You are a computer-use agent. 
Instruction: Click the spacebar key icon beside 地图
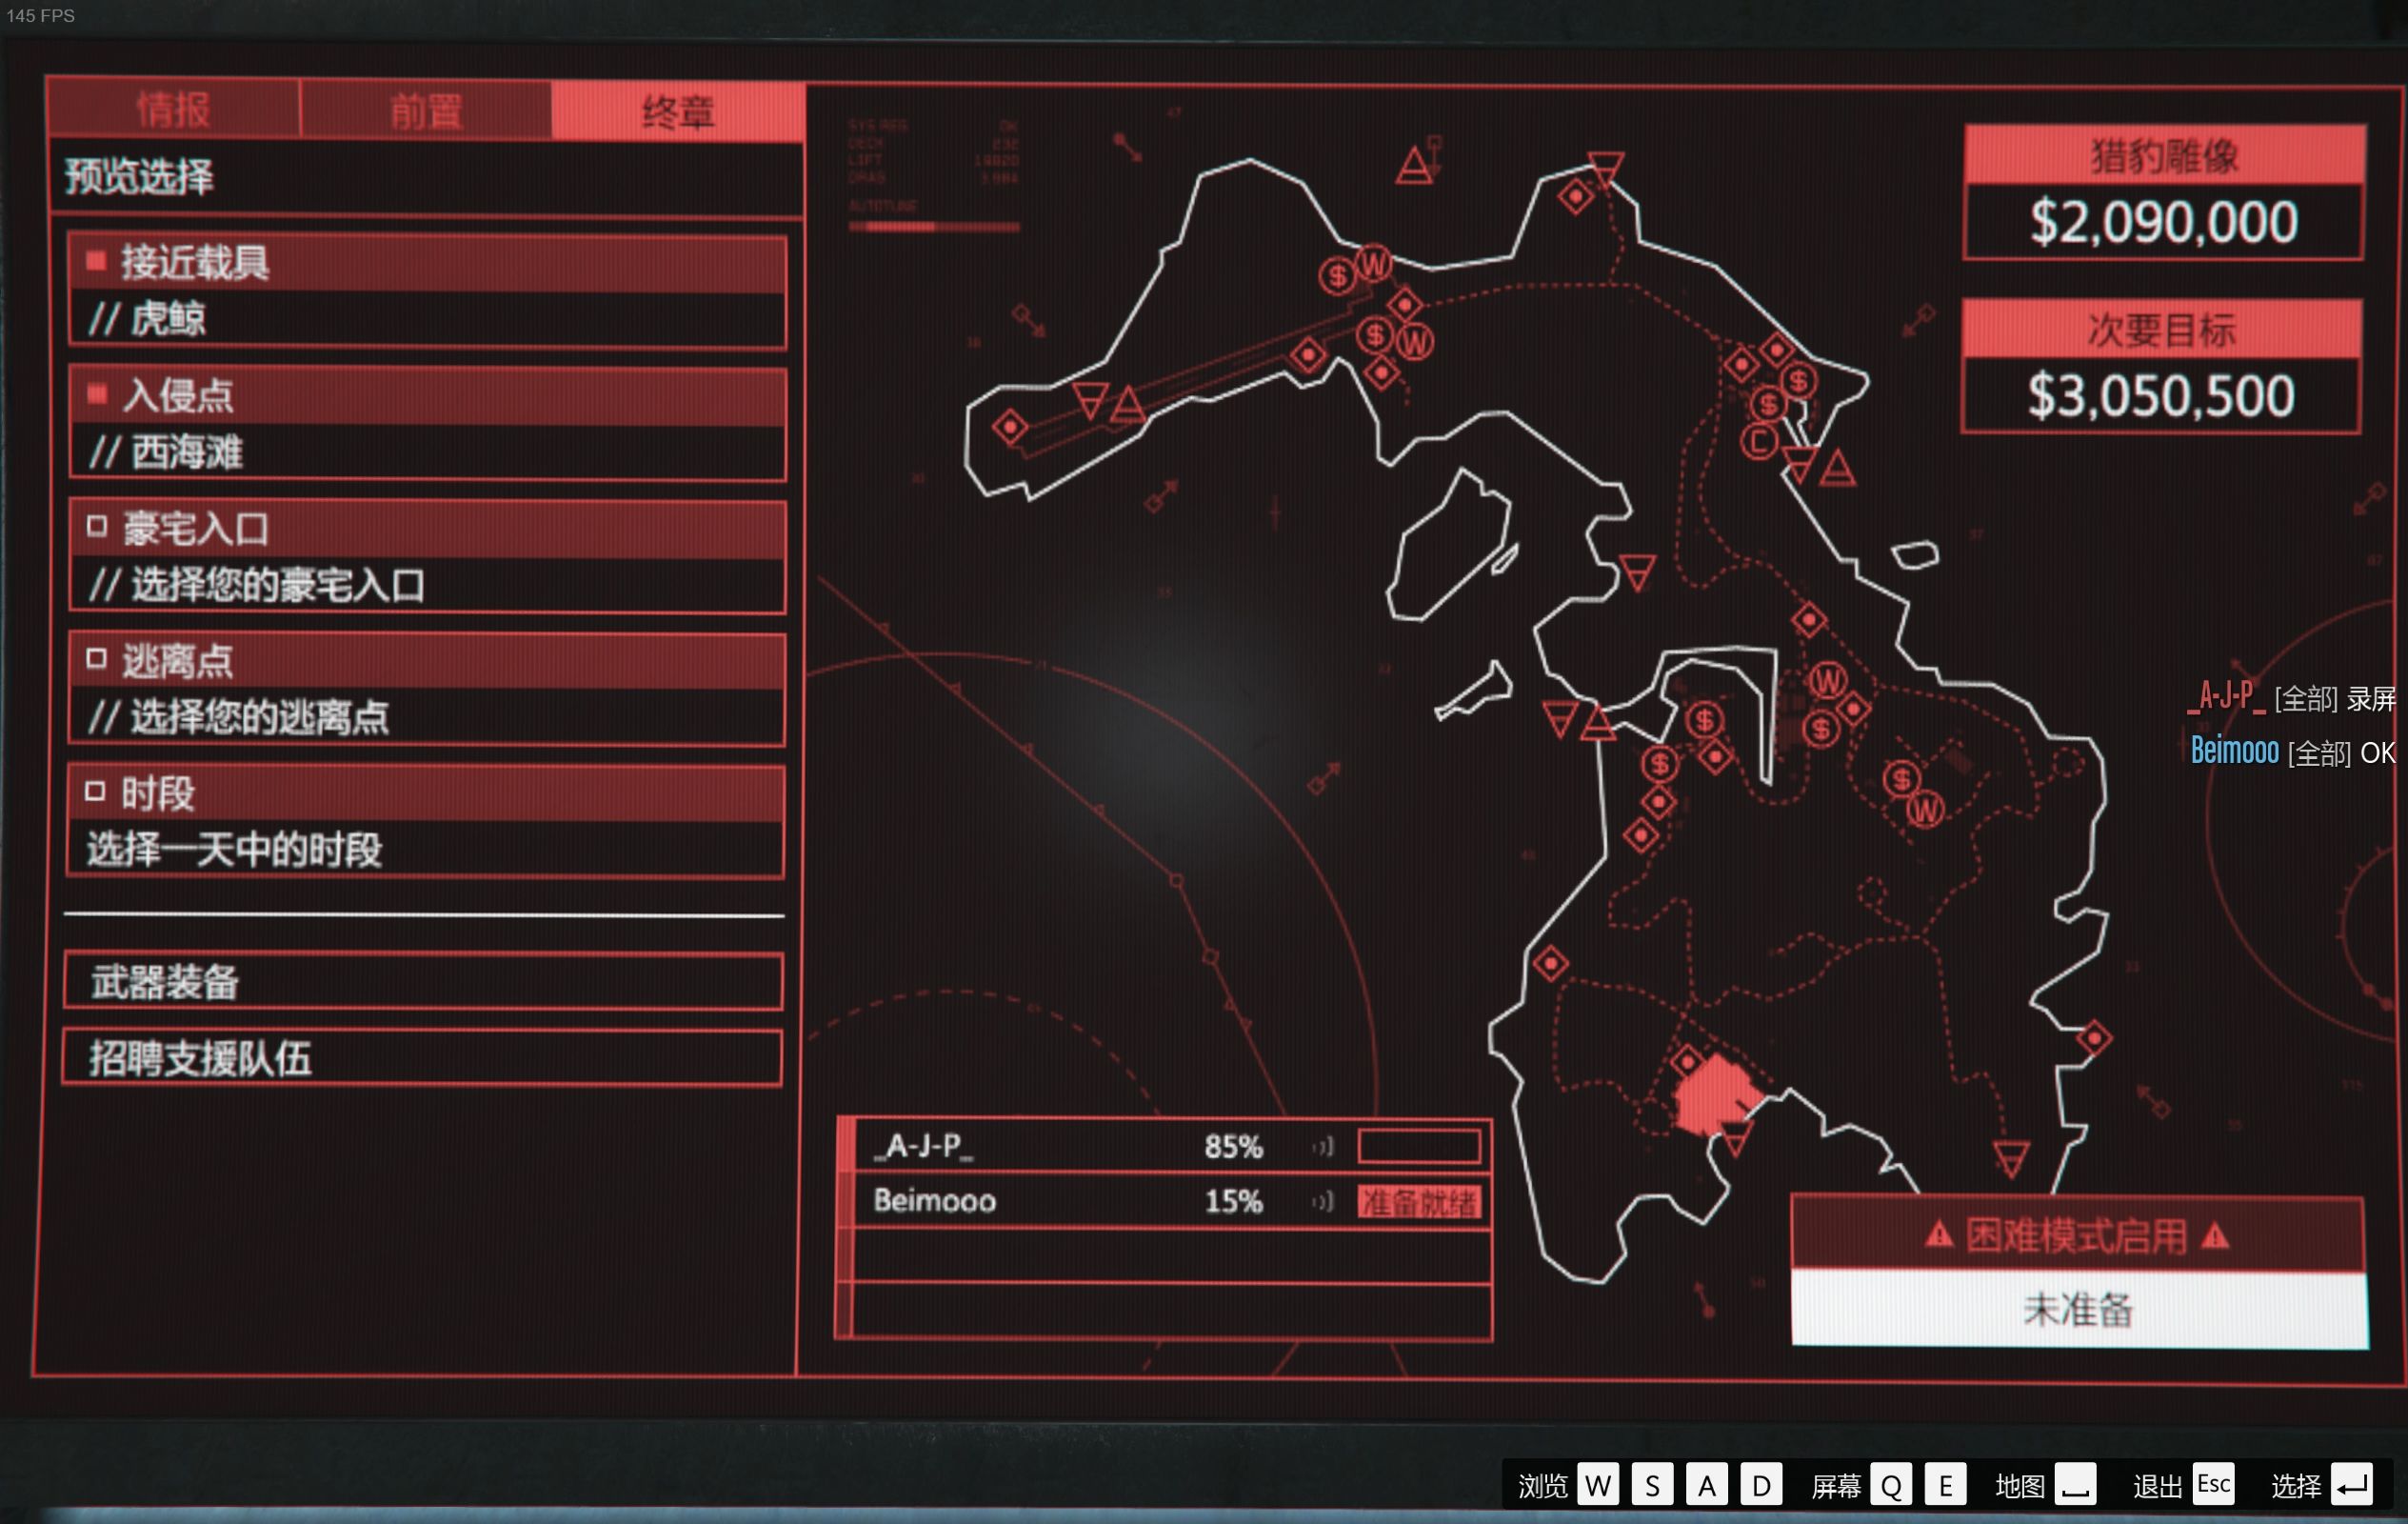click(2075, 1485)
